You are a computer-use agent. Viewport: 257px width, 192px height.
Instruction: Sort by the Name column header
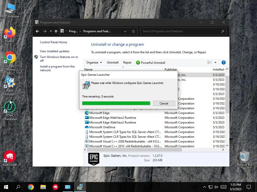click(123, 69)
